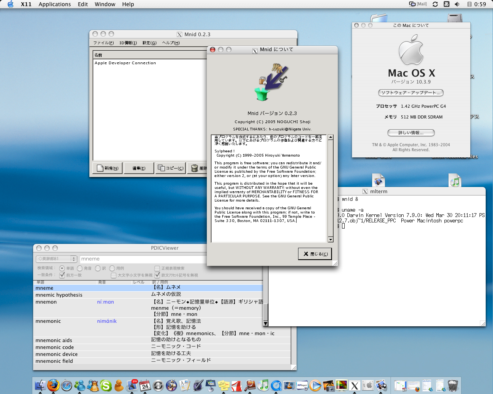Open iCal calendar dock icon

click(145, 385)
